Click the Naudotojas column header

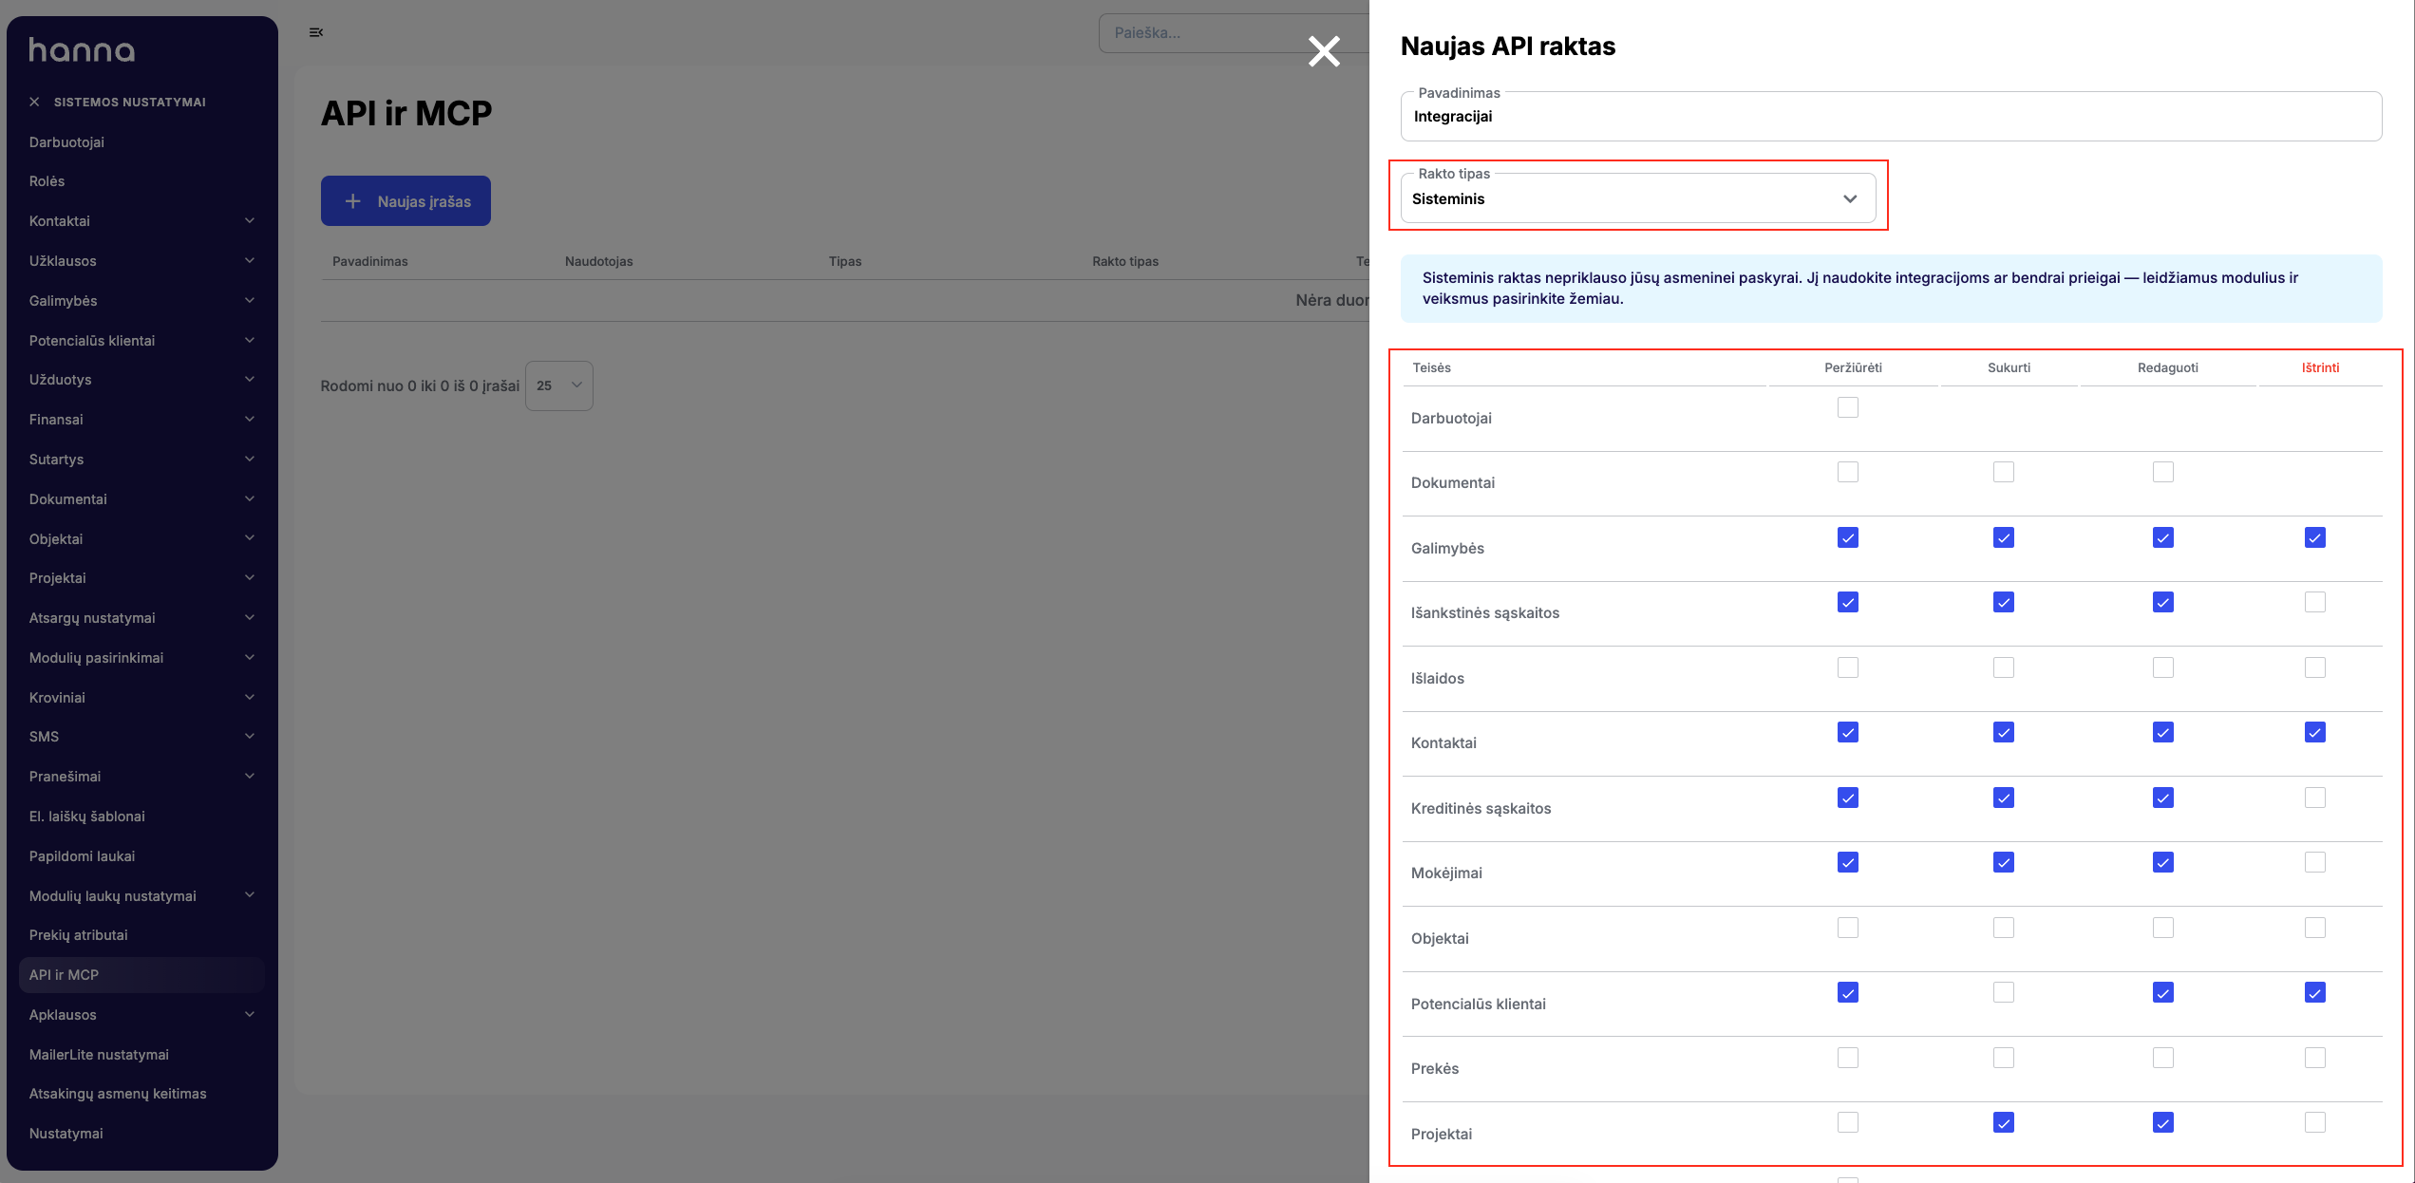click(599, 261)
